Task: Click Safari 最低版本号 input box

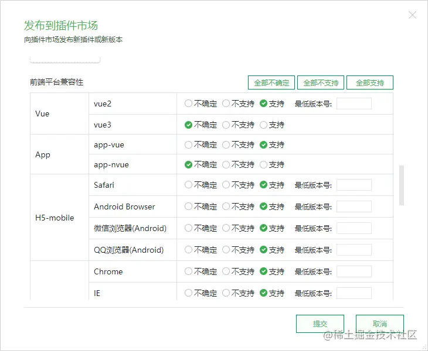Action: (x=354, y=185)
